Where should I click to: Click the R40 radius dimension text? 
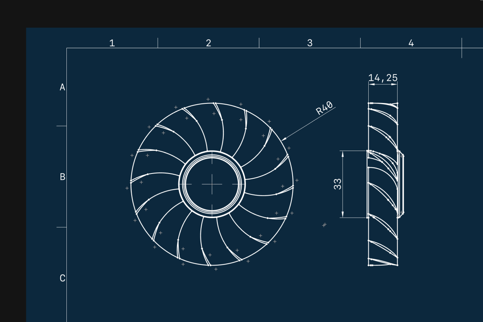324,108
